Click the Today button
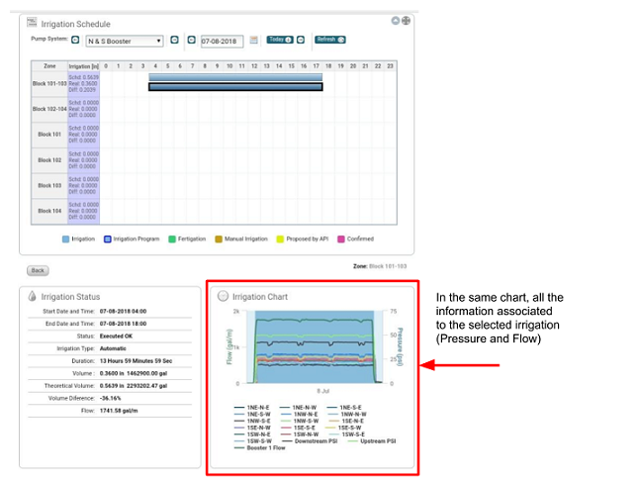Image resolution: width=639 pixels, height=480 pixels. [279, 41]
